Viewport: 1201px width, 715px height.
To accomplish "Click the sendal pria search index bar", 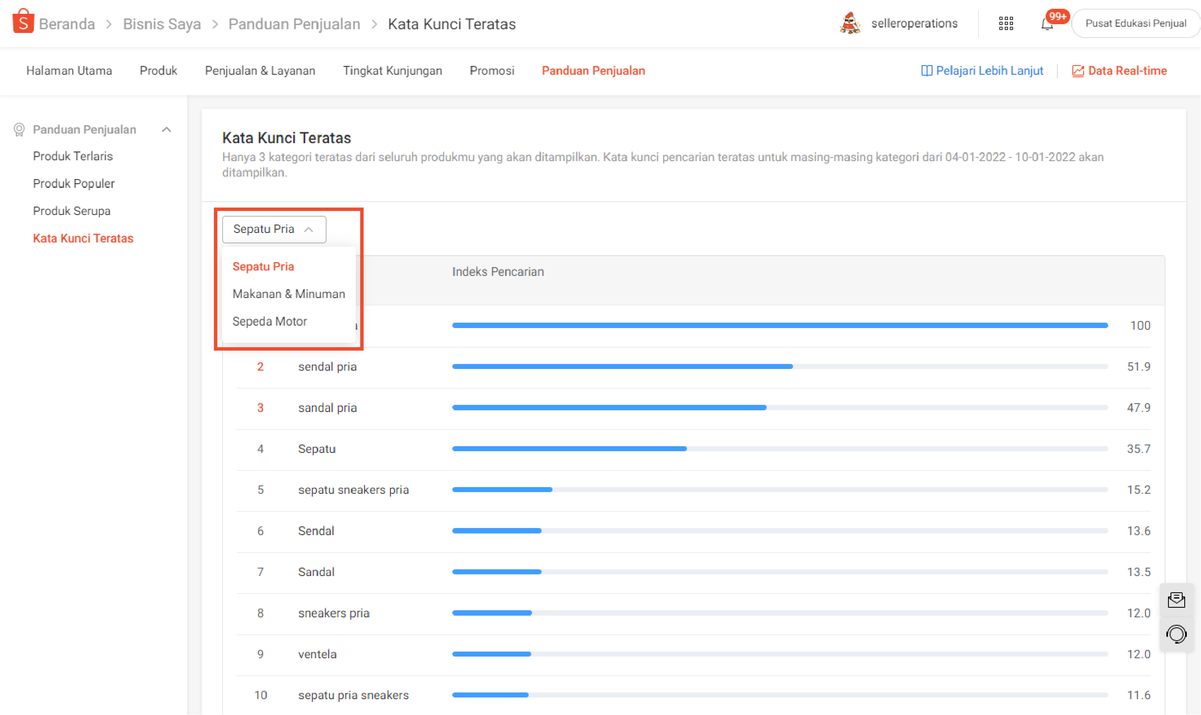I will coord(622,366).
